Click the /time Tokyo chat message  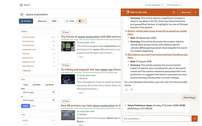[x=189, y=98]
